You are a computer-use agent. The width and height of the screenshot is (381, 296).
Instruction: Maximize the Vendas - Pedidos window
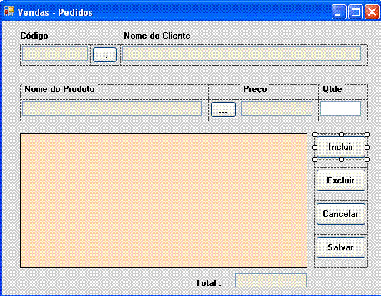point(355,11)
